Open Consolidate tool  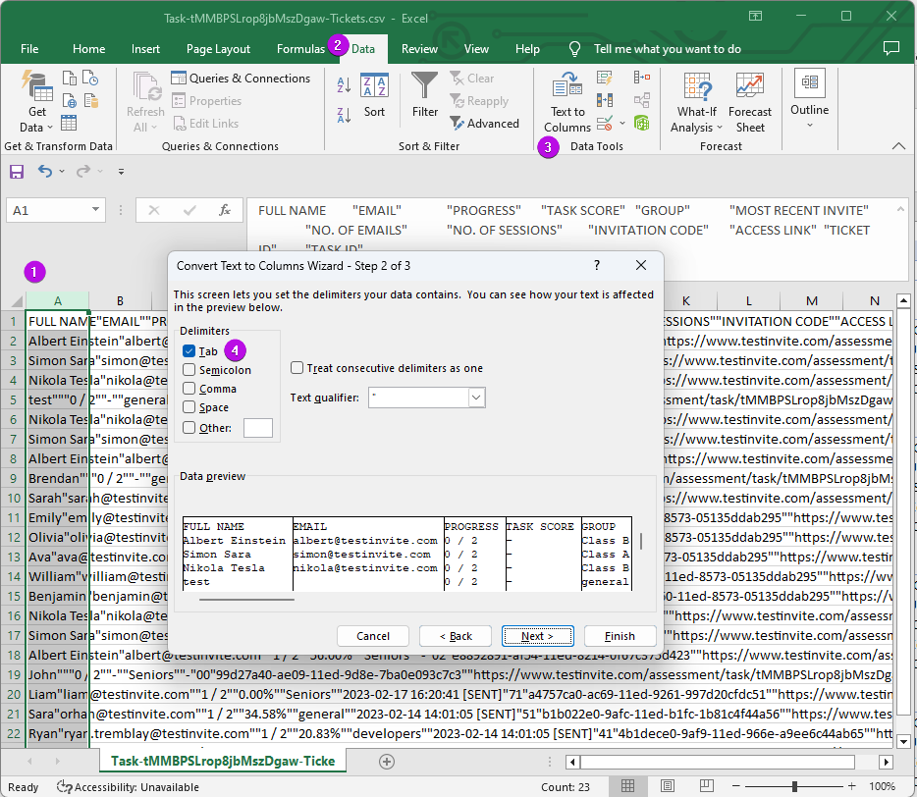pos(641,78)
